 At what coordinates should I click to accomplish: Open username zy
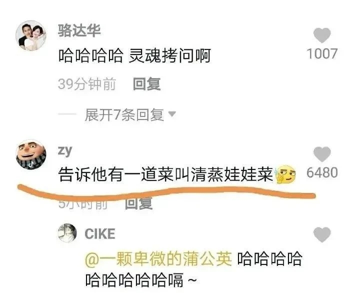click(65, 150)
